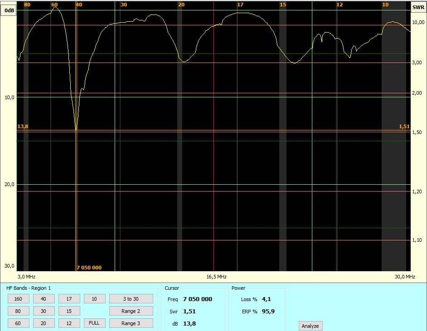
Task: Click the 10 band marker atop the chart
Action: pos(385,5)
